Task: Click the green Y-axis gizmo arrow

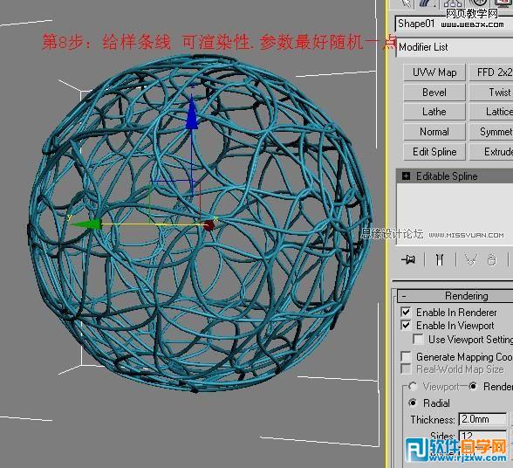Action: tap(86, 224)
